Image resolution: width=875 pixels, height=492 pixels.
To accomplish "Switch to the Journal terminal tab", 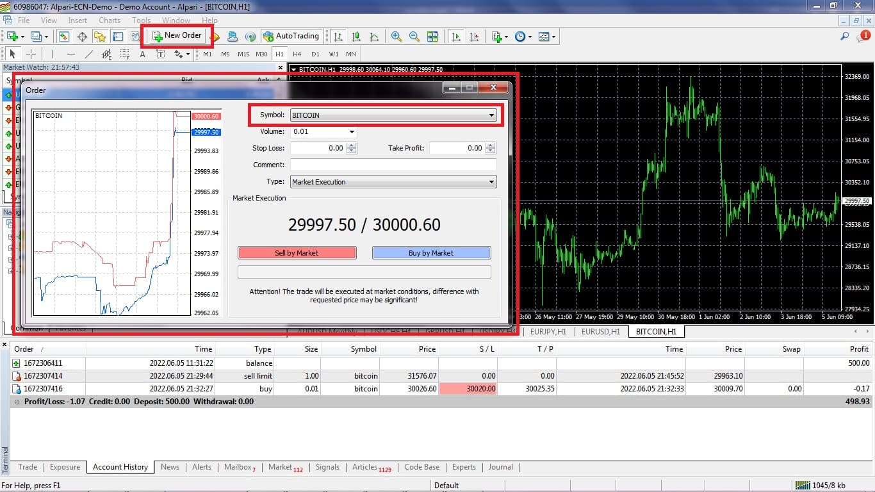I will 501,467.
